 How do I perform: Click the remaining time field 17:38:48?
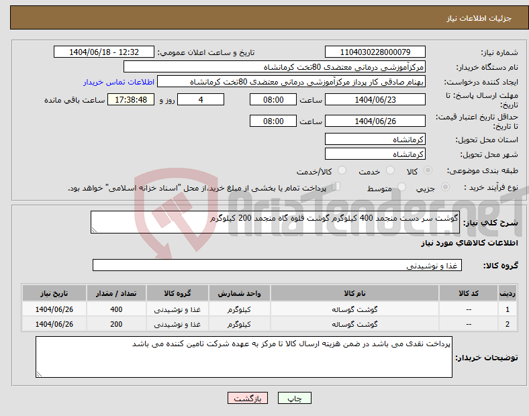click(x=131, y=99)
